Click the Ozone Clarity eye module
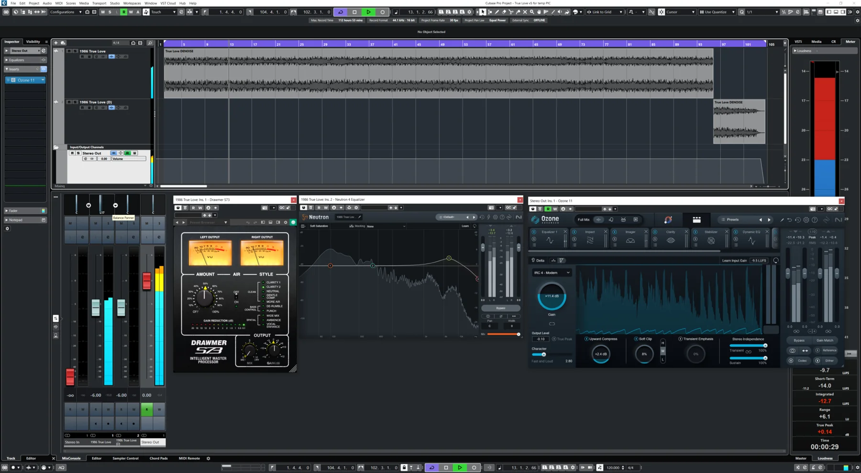861x473 pixels. (671, 241)
